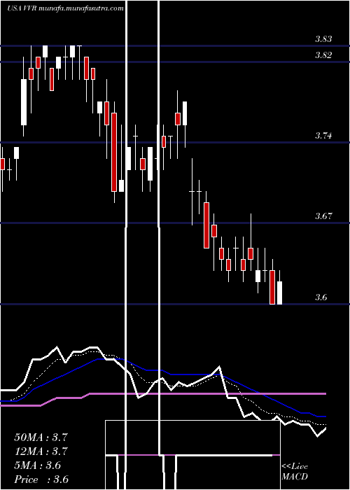Click the 3.6 price level label
The width and height of the screenshot is (350, 490).
tap(321, 297)
